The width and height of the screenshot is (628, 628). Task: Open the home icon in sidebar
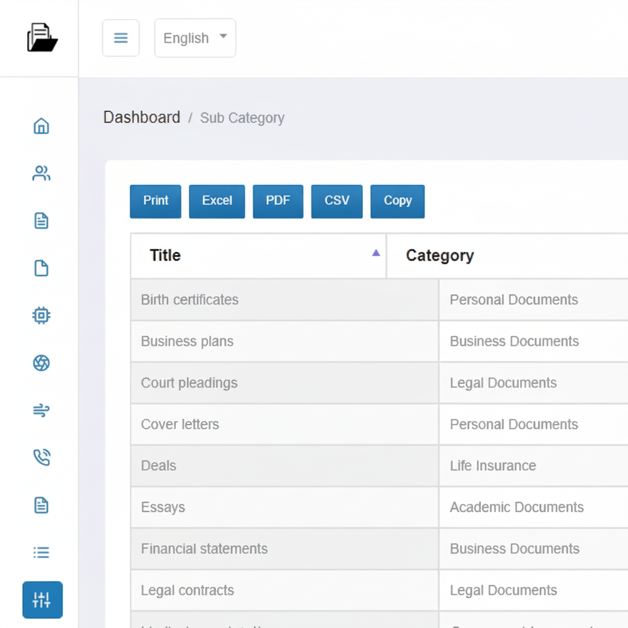click(x=41, y=126)
